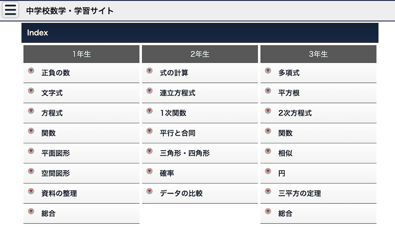The height and width of the screenshot is (234, 395).
Task: Open 総合 under the 3年生 column
Action: (x=318, y=214)
